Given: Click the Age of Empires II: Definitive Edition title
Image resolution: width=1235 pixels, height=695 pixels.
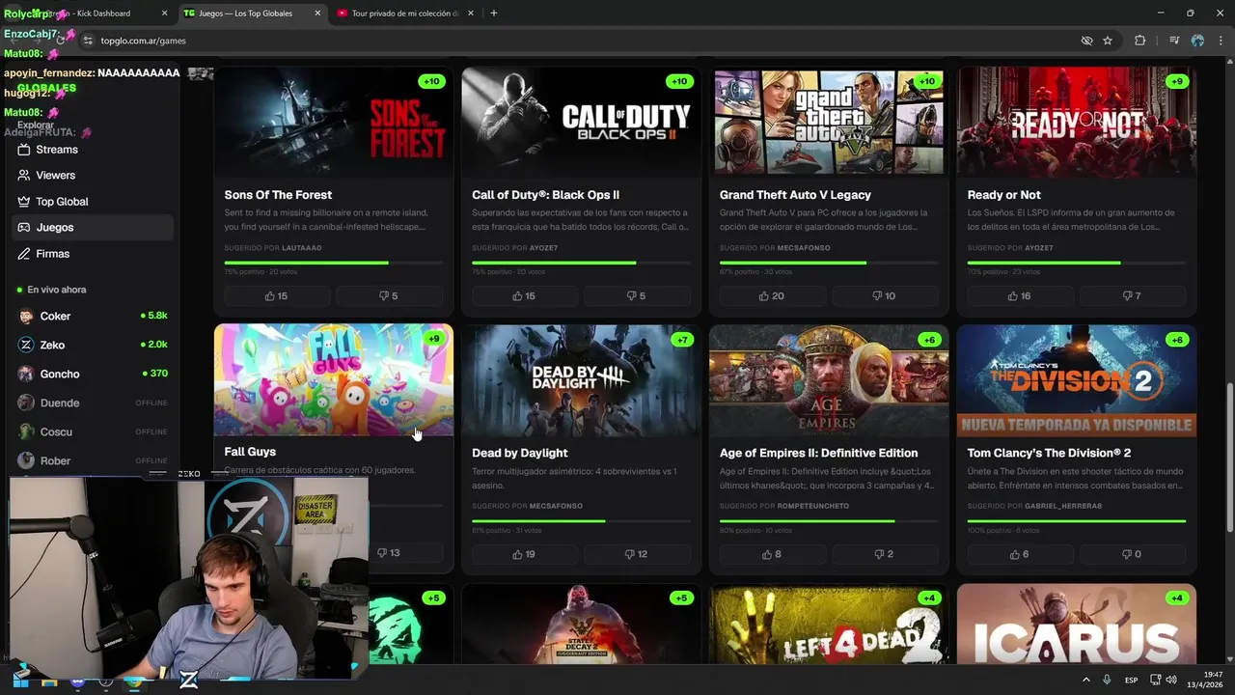Looking at the screenshot, I should coord(818,453).
